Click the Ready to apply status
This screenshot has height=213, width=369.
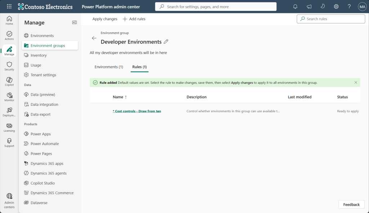coord(348,111)
